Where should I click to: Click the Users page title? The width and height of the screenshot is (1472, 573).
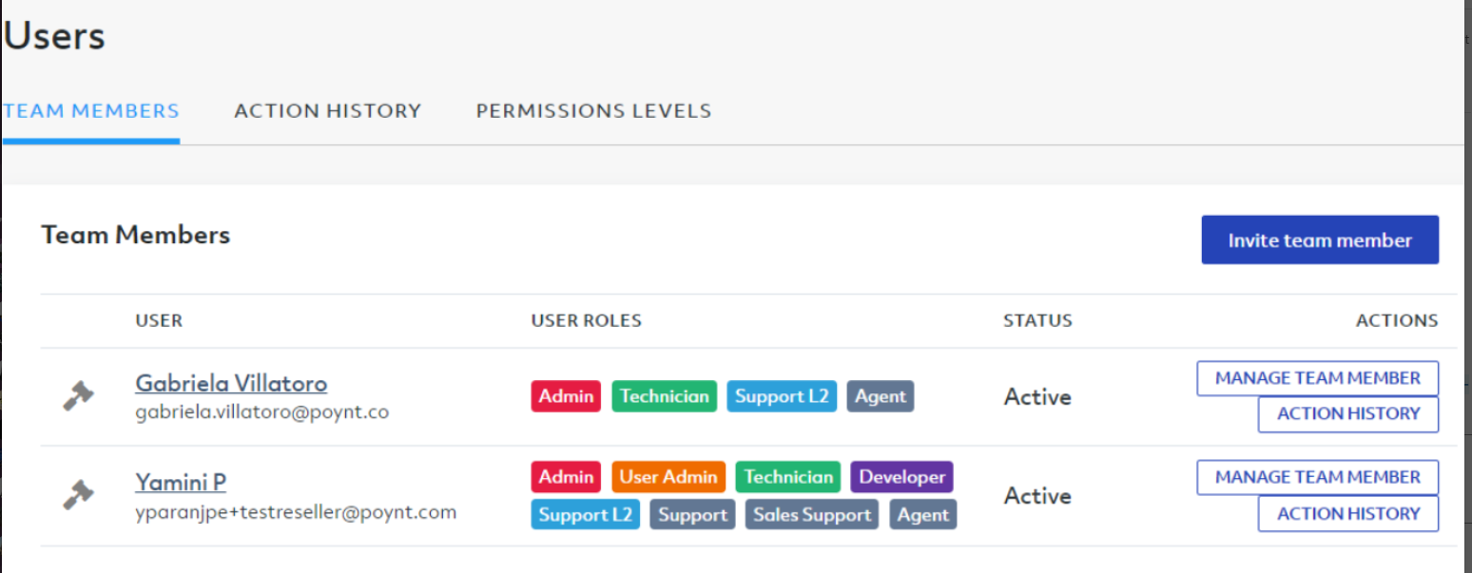click(54, 36)
